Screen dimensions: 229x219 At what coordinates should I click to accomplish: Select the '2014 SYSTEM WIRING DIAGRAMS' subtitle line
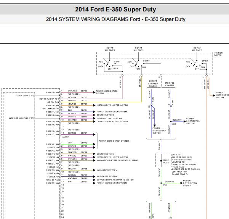(115, 19)
